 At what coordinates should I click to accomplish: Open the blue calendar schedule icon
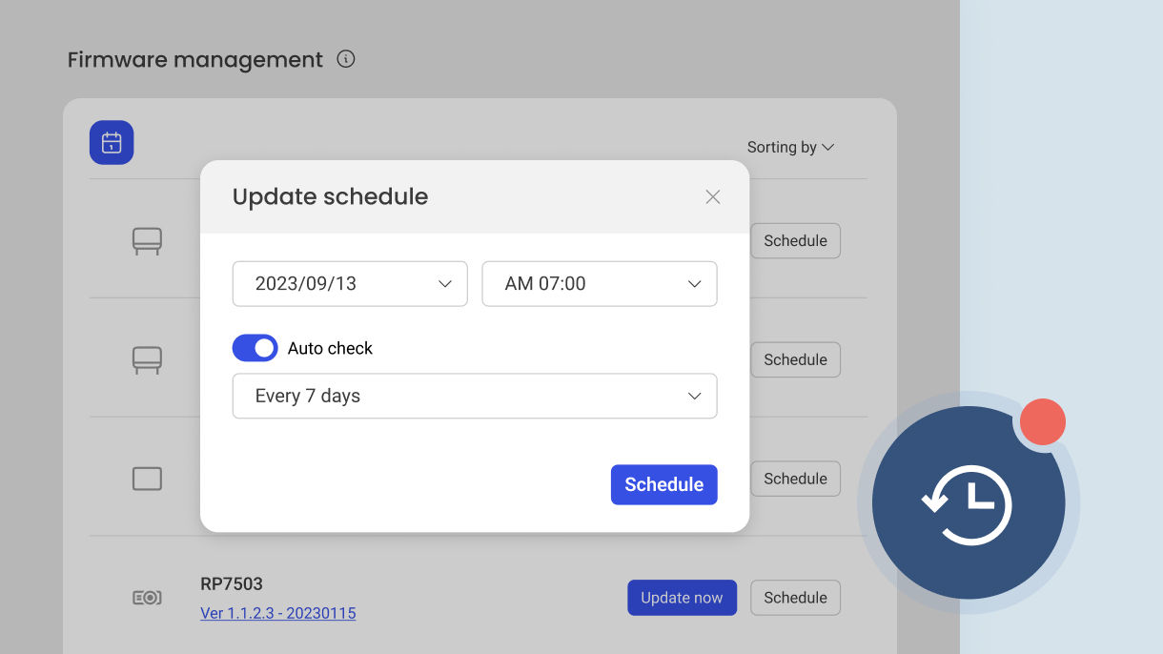[112, 143]
